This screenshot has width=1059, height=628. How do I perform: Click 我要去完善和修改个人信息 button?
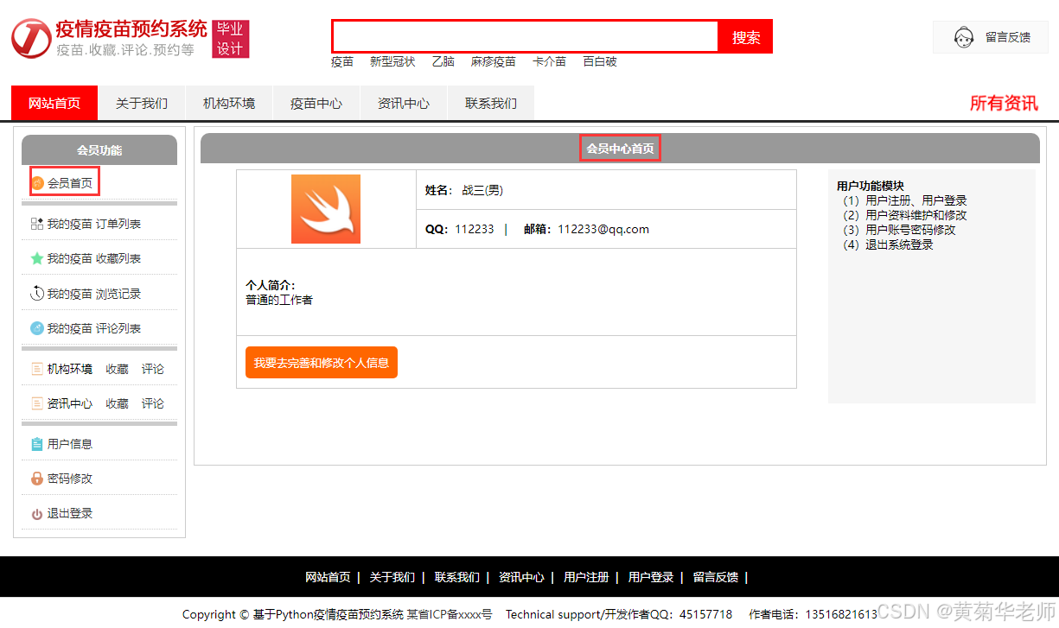pos(321,362)
